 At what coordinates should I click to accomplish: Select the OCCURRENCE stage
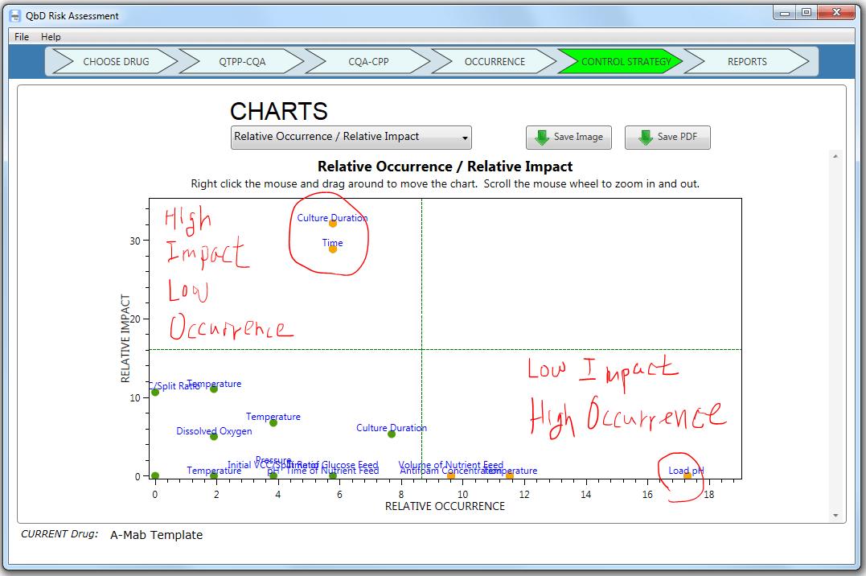coord(495,61)
